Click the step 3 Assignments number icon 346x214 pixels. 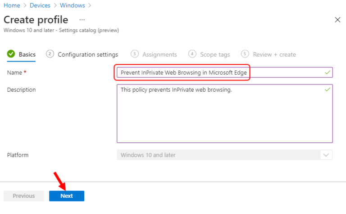pyautogui.click(x=134, y=54)
